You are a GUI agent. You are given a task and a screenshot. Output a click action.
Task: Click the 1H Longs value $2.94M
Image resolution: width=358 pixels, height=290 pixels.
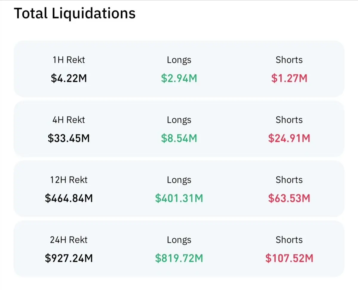179,79
